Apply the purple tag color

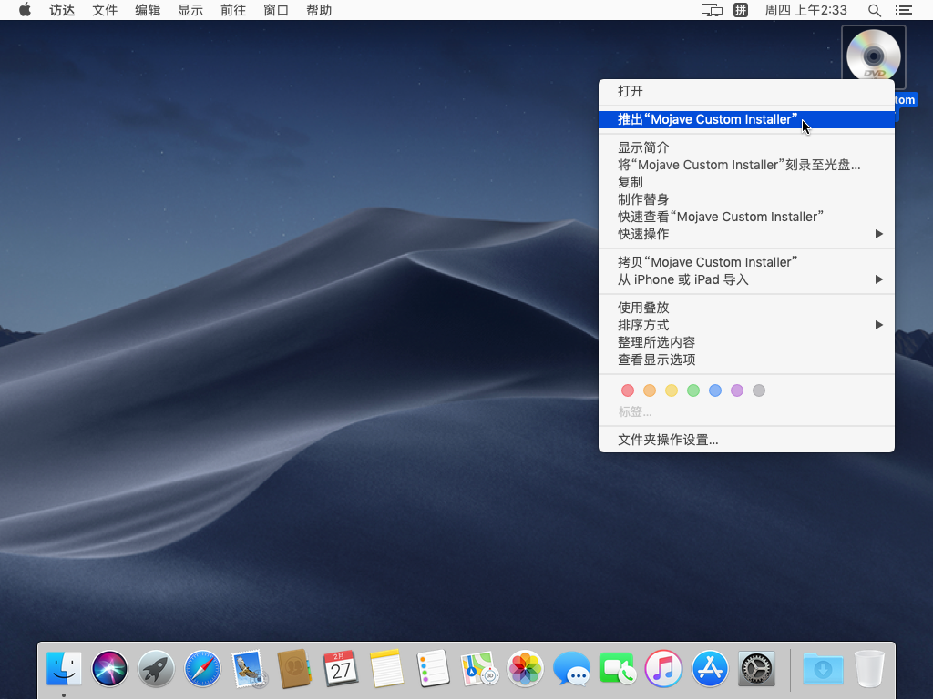point(737,390)
